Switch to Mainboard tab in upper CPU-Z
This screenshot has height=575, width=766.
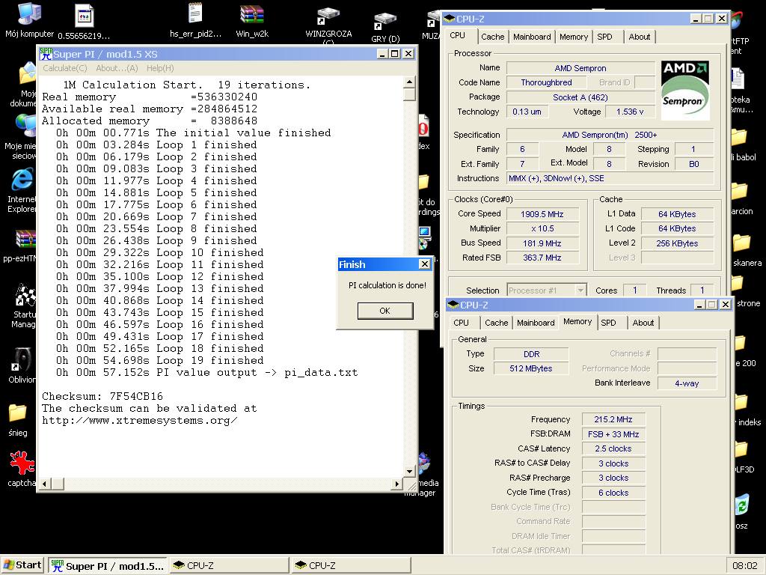click(x=532, y=37)
